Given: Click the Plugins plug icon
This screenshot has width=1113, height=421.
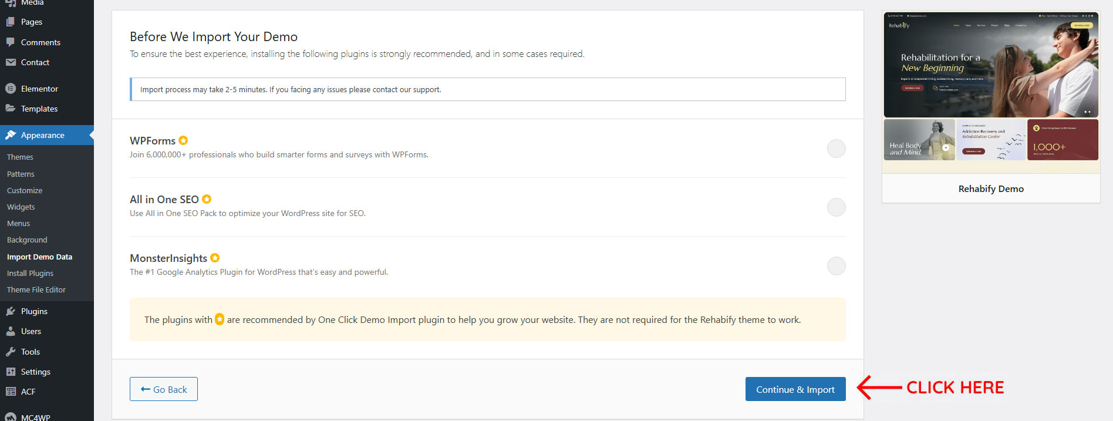Looking at the screenshot, I should point(11,311).
